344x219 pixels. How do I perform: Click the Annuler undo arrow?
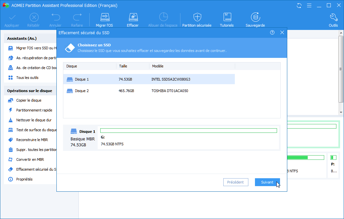tap(55, 17)
